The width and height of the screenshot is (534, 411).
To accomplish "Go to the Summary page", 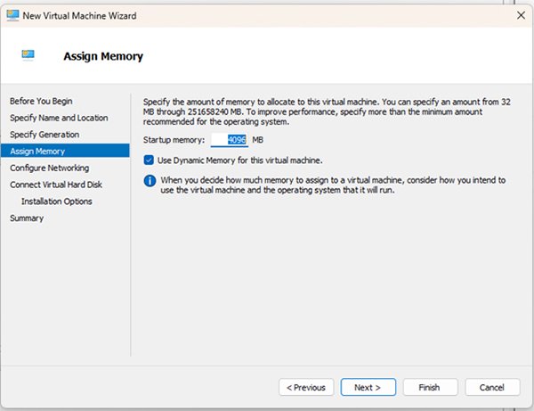I will point(27,218).
